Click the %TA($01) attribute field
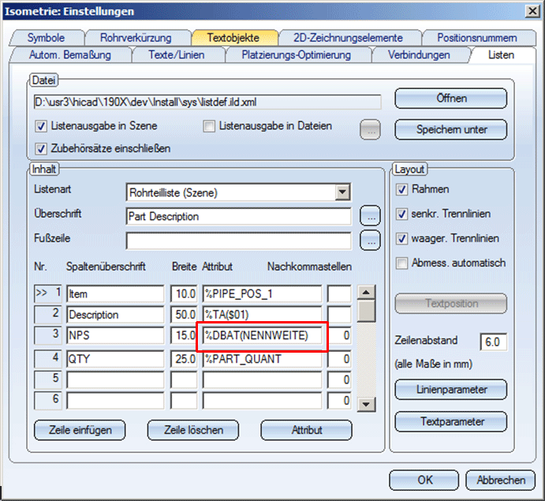The height and width of the screenshot is (501, 545). pyautogui.click(x=262, y=315)
